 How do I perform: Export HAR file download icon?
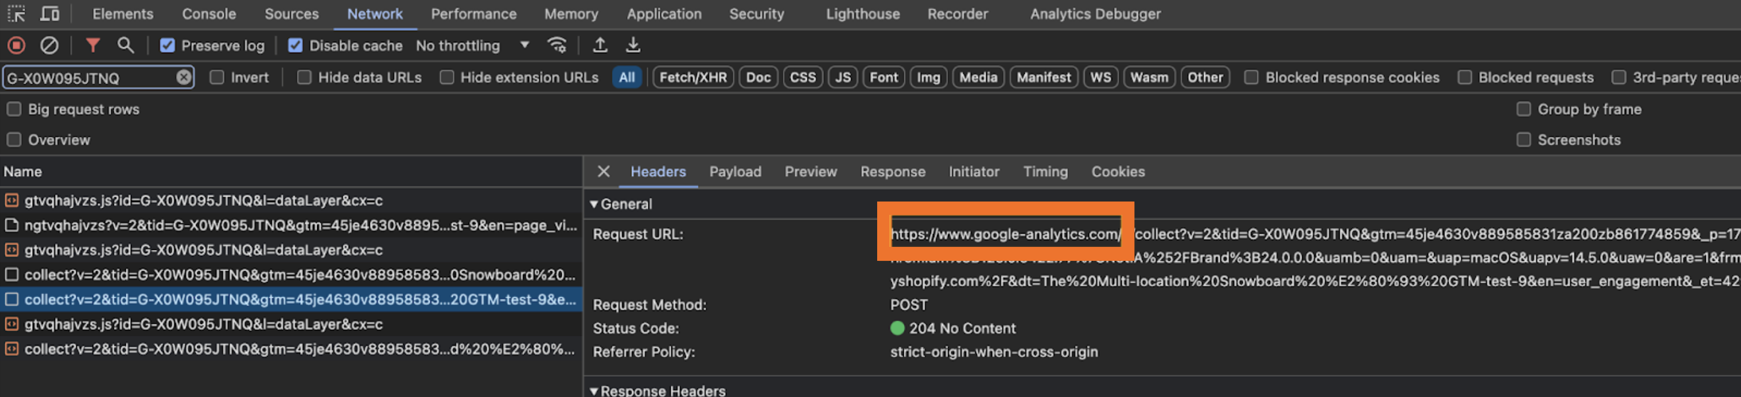[633, 45]
